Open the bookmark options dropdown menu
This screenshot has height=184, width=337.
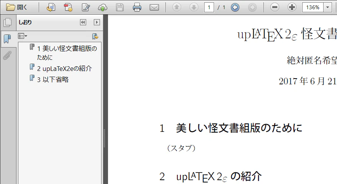[23, 36]
